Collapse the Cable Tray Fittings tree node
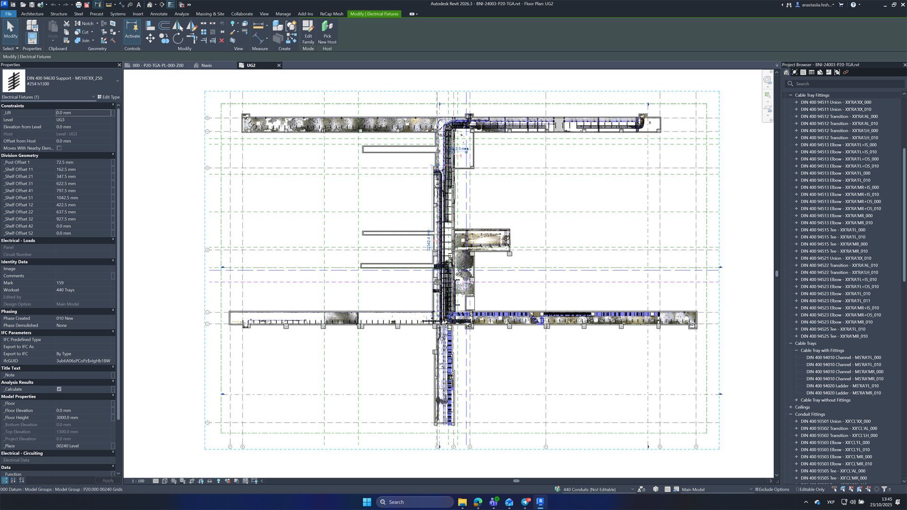Screen dimensions: 907x510 (791, 95)
